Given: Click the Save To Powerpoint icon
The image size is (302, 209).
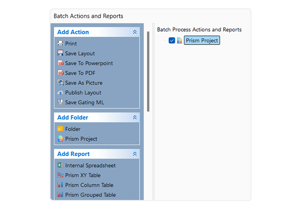Looking at the screenshot, I should tap(60, 63).
